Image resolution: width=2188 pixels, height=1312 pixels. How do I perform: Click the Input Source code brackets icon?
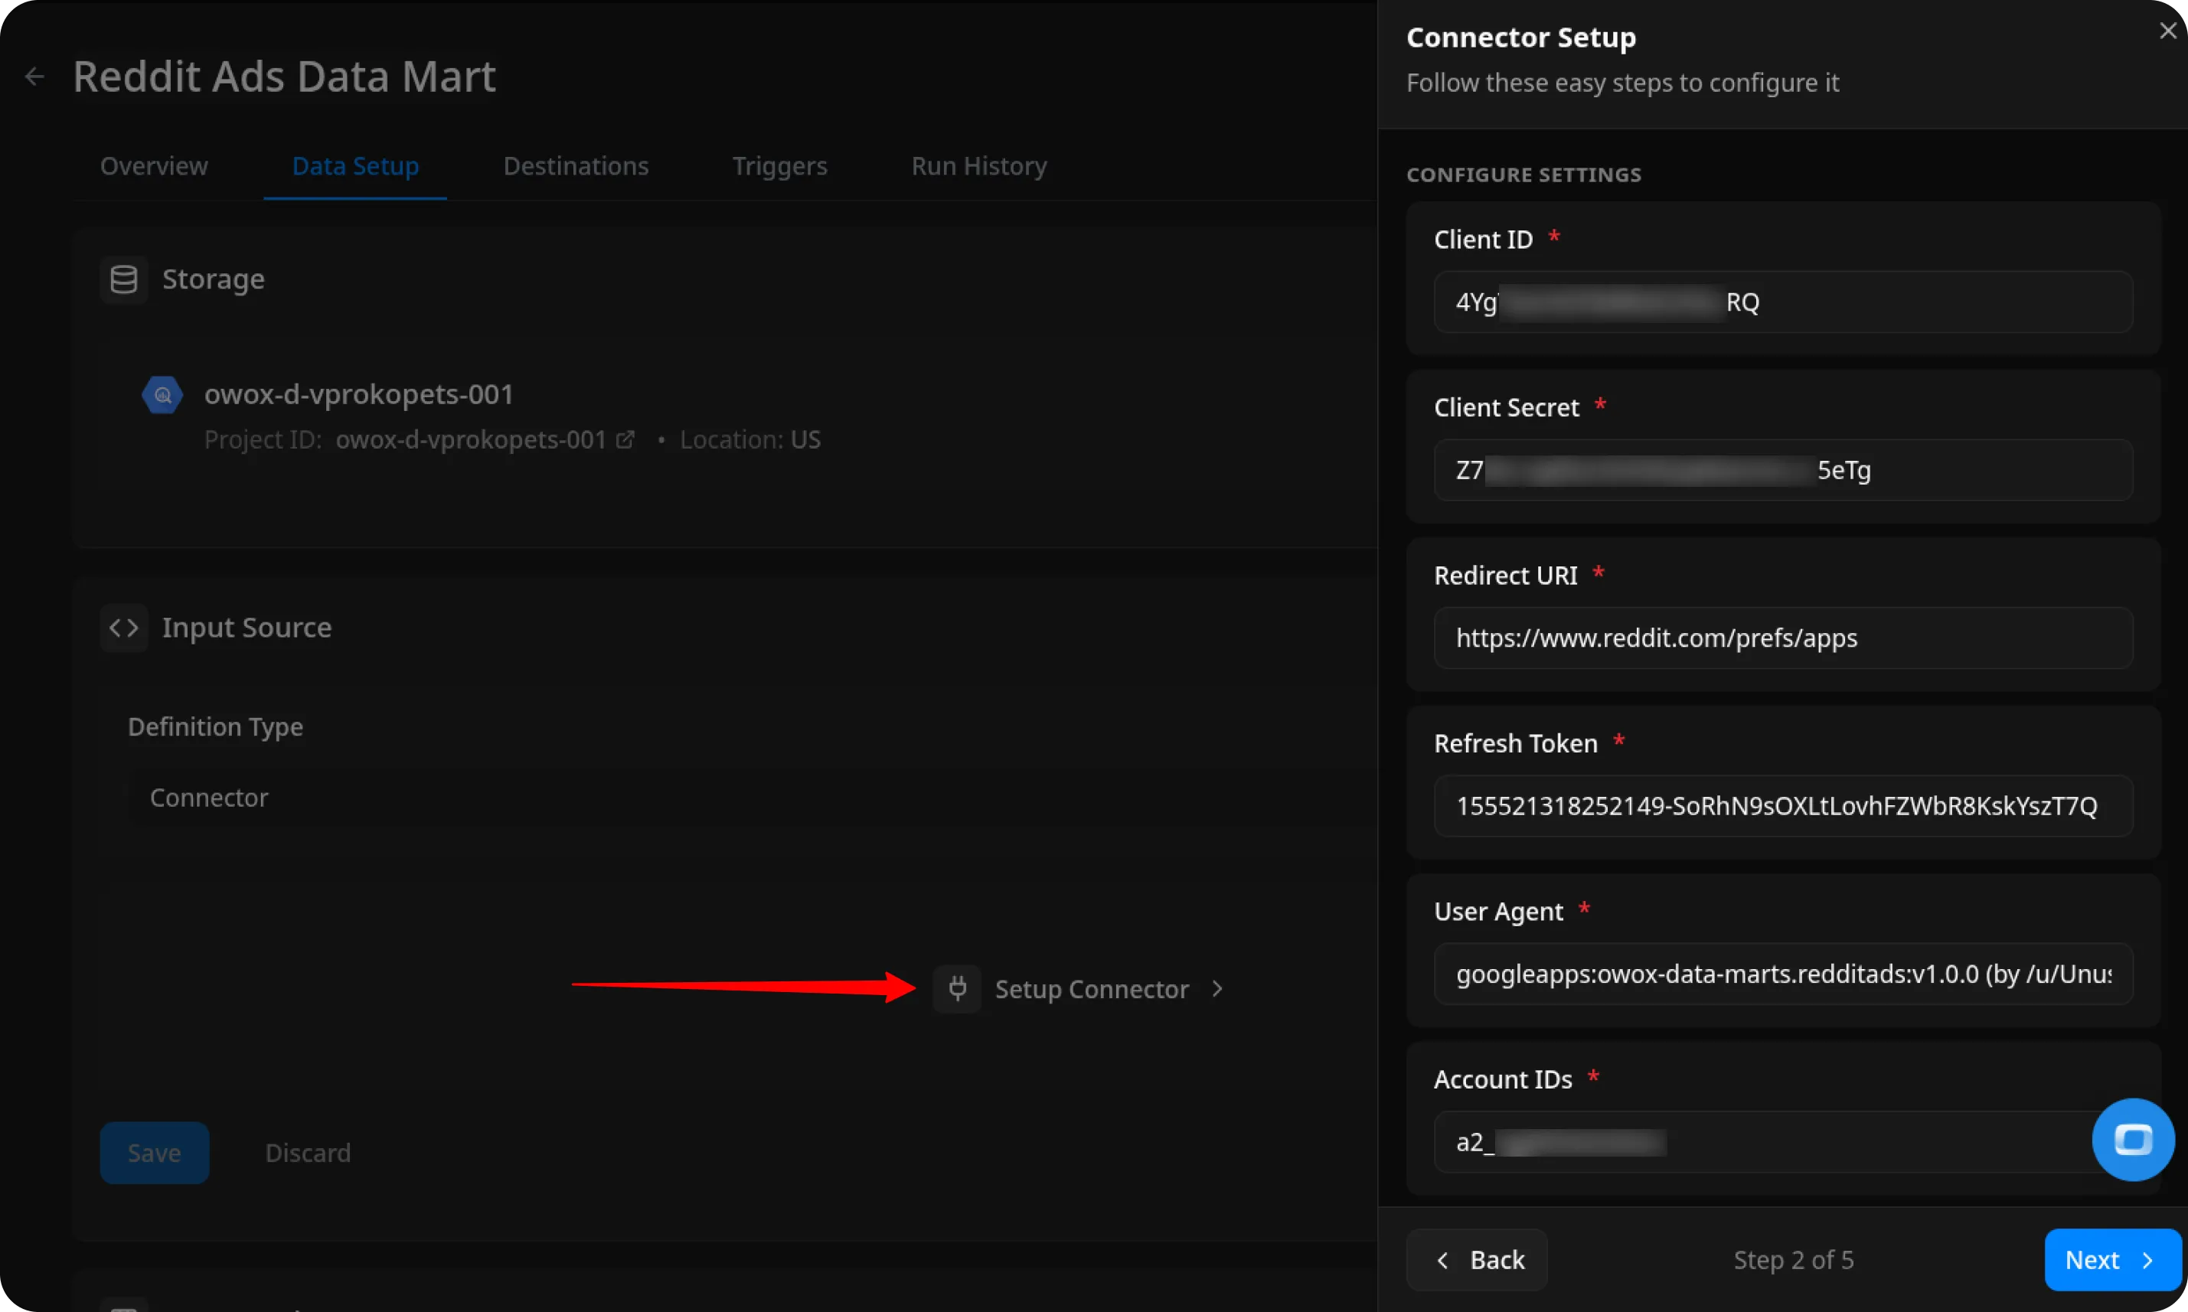(124, 628)
